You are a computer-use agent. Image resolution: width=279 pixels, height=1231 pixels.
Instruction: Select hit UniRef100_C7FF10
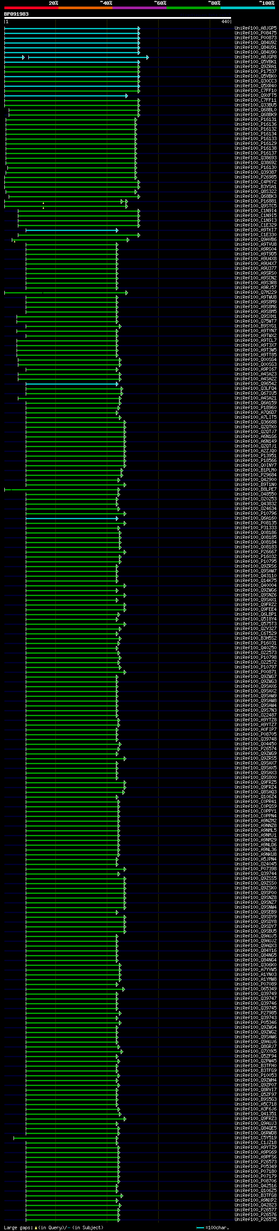click(255, 91)
